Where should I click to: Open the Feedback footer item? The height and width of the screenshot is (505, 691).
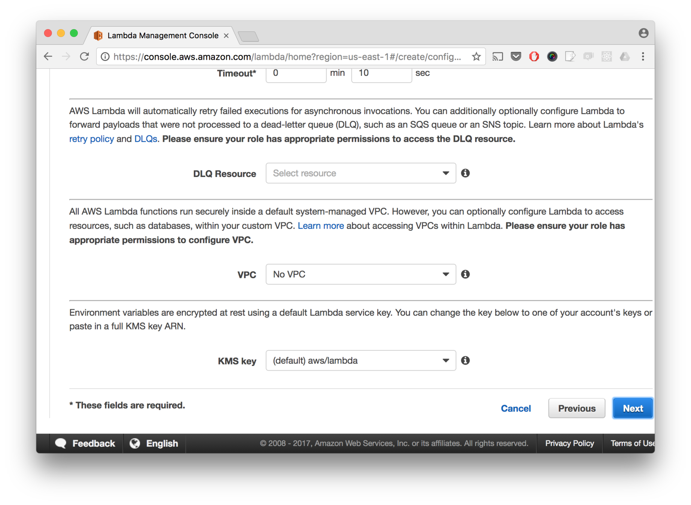coord(85,443)
